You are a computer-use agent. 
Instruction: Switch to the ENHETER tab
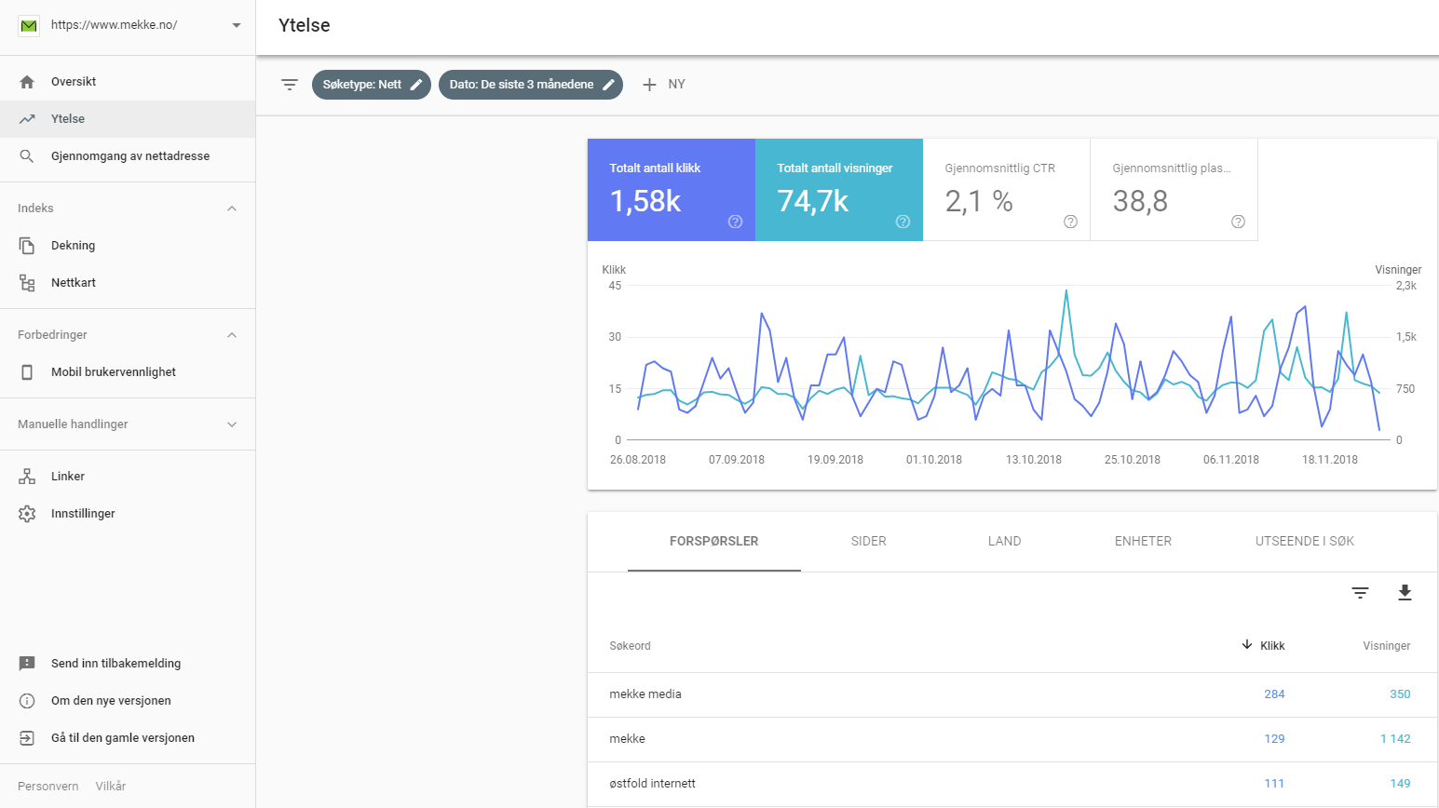click(x=1143, y=542)
